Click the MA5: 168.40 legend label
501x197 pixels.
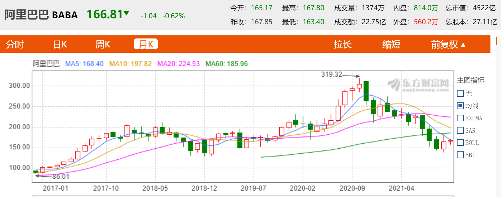(84, 64)
